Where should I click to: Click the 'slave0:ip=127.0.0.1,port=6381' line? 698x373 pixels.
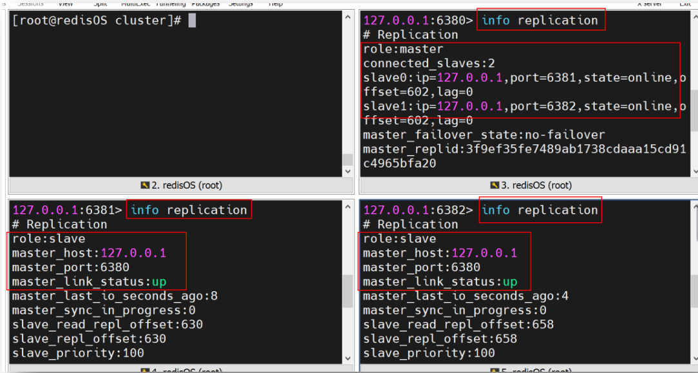525,77
